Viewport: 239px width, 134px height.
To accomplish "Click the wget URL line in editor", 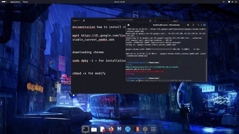I will point(99,35).
